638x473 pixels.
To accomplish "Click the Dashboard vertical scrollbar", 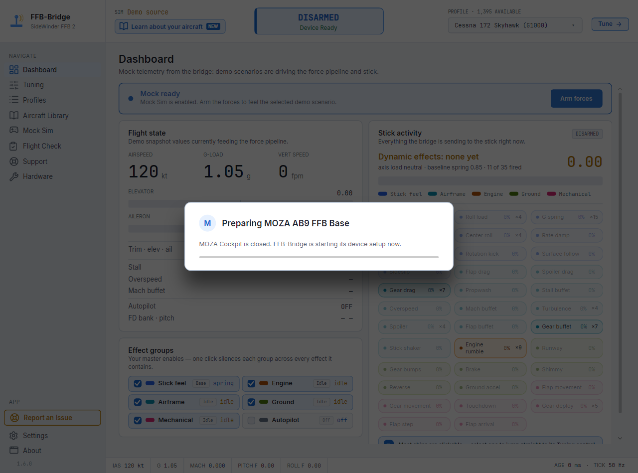I will [620, 253].
